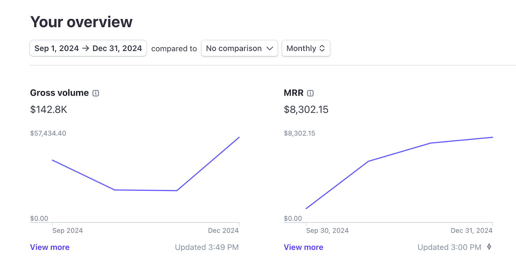Click the MRR heading label

(x=293, y=93)
